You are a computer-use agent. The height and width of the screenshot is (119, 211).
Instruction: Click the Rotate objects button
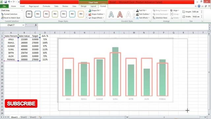[175, 18]
